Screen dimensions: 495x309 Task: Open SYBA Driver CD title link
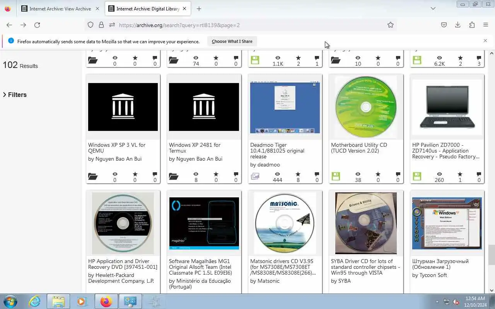[x=365, y=267]
